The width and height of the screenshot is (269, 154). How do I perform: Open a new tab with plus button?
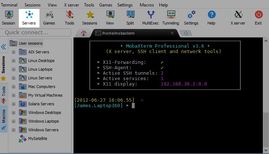click(x=186, y=33)
